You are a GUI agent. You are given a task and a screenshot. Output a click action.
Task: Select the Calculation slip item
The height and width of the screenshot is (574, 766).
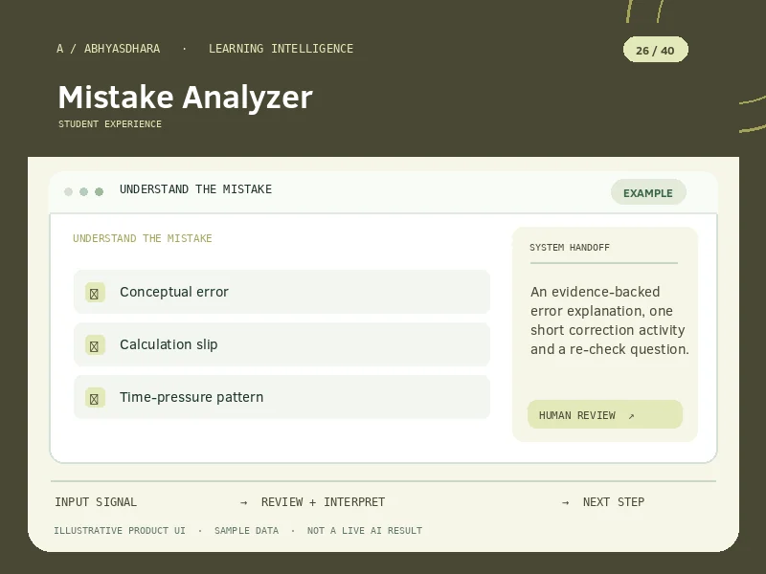282,344
